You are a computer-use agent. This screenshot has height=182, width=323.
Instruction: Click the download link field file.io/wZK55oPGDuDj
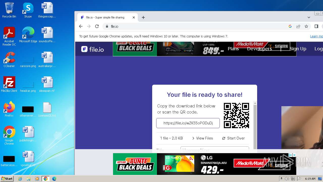tap(188, 123)
